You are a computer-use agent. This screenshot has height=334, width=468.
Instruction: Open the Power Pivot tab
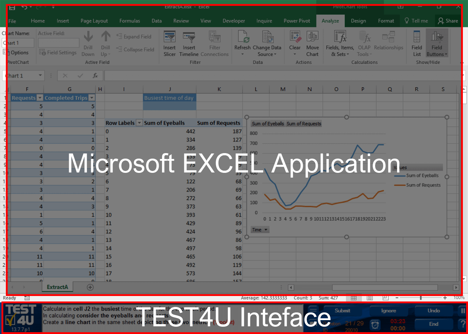click(x=297, y=21)
